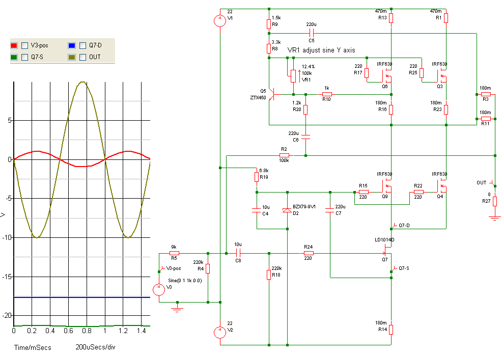This screenshot has width=502, height=354.
Task: Select the Q7 LD1014D transistor
Action: 387,251
